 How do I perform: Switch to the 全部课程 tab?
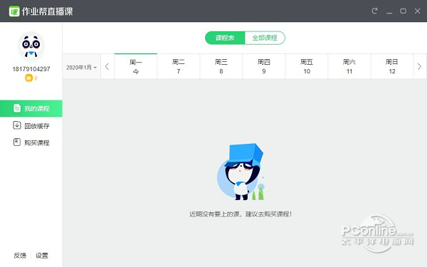265,38
